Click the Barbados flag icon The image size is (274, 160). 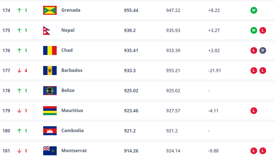pyautogui.click(x=50, y=71)
